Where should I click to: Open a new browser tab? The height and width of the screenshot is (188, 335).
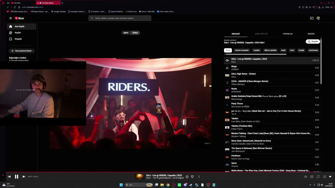62,3
